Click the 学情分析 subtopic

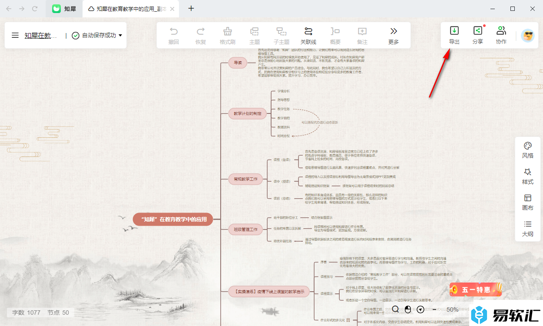(284, 91)
